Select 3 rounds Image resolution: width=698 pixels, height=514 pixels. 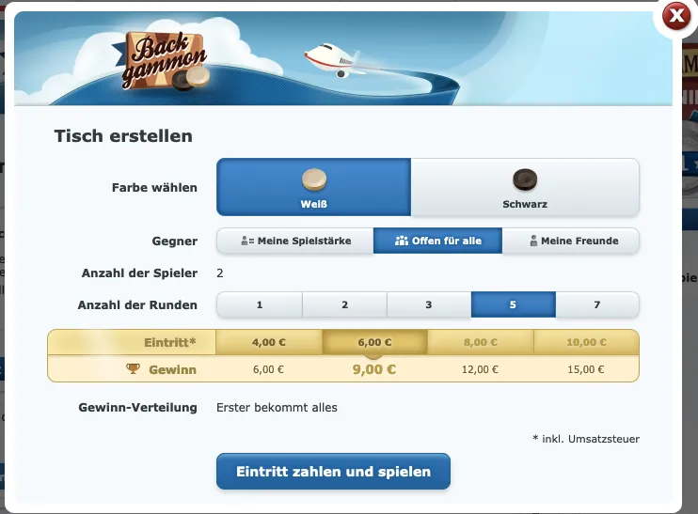pyautogui.click(x=429, y=305)
